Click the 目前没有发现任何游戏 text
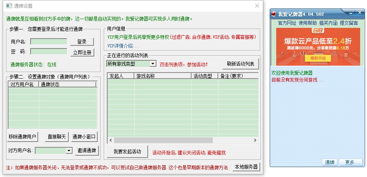This screenshot has width=367, height=177. 297,80
